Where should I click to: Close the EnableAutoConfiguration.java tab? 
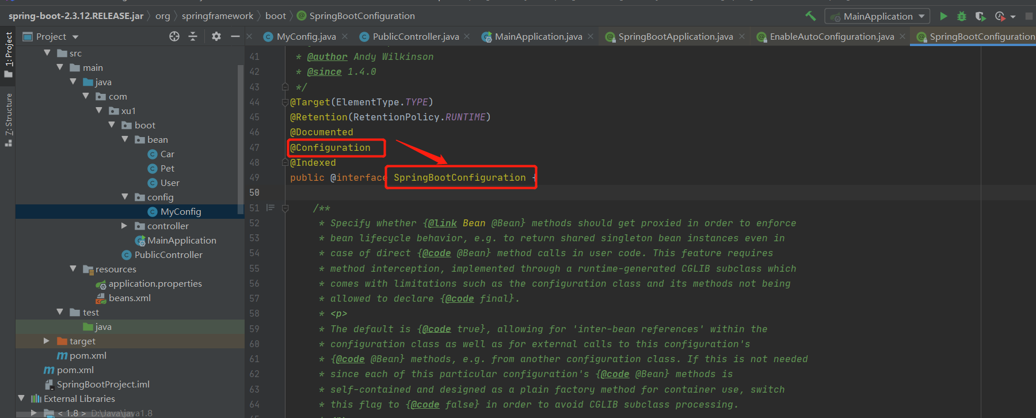902,36
